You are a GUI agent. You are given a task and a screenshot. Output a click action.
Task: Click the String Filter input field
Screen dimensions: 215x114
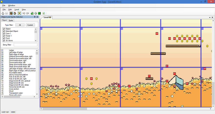tap(25, 45)
